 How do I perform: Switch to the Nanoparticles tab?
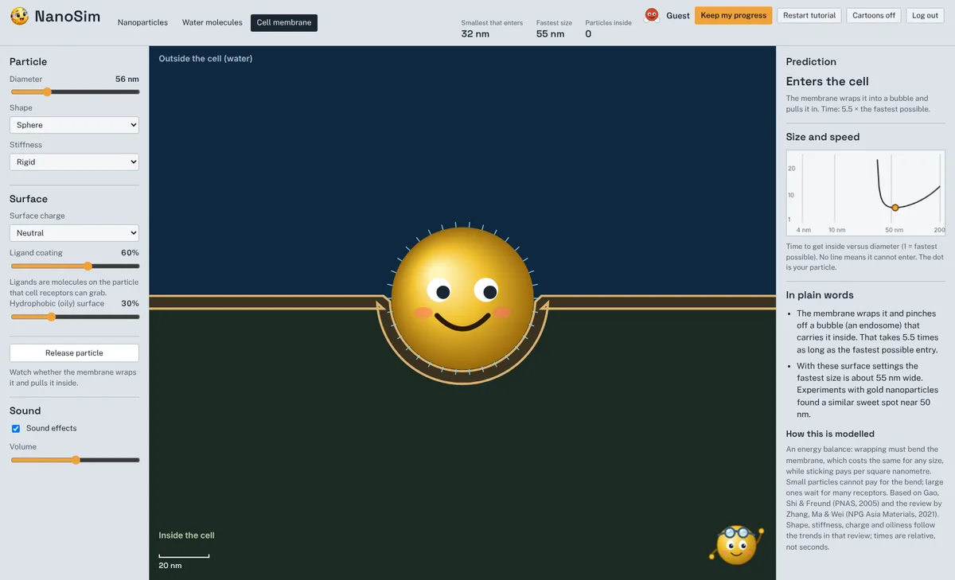pos(142,23)
